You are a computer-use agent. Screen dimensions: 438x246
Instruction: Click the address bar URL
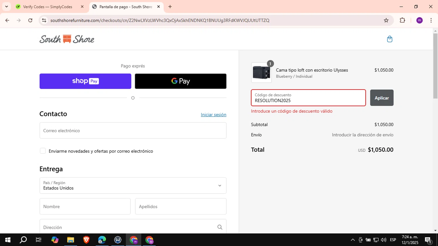pyautogui.click(x=160, y=20)
